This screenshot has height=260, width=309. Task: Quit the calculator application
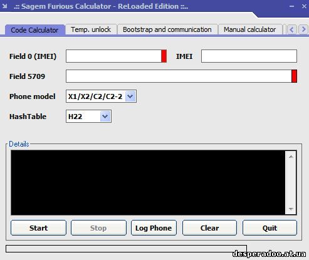[270, 228]
